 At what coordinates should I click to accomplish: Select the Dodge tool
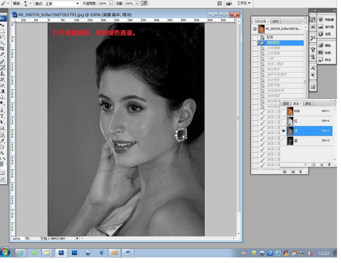[2, 103]
